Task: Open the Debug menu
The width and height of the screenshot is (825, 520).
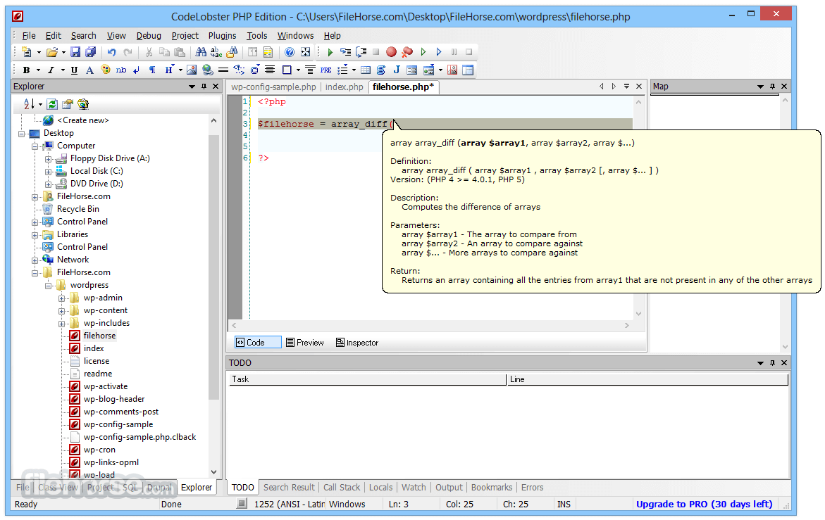Action: pos(149,36)
